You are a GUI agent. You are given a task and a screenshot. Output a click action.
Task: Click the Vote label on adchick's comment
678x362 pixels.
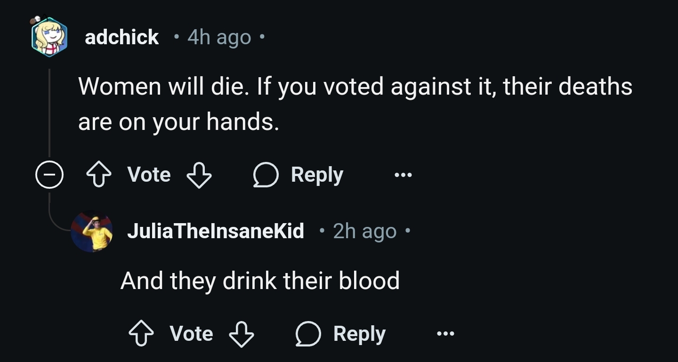click(x=149, y=175)
